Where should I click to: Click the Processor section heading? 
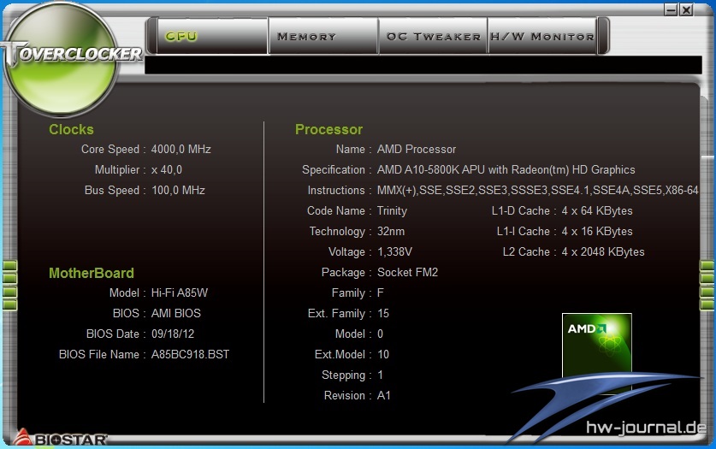tap(328, 130)
